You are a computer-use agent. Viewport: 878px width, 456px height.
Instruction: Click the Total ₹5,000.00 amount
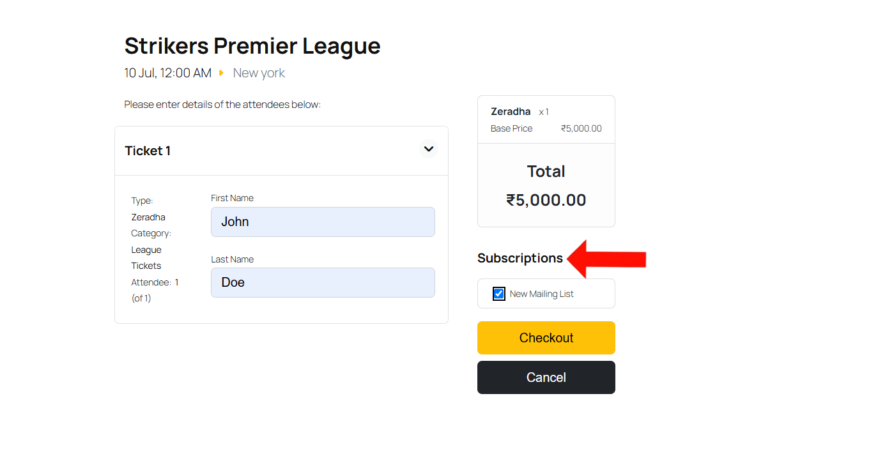click(546, 200)
